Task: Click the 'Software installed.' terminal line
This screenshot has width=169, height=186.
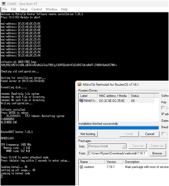Action: click(x=13, y=110)
